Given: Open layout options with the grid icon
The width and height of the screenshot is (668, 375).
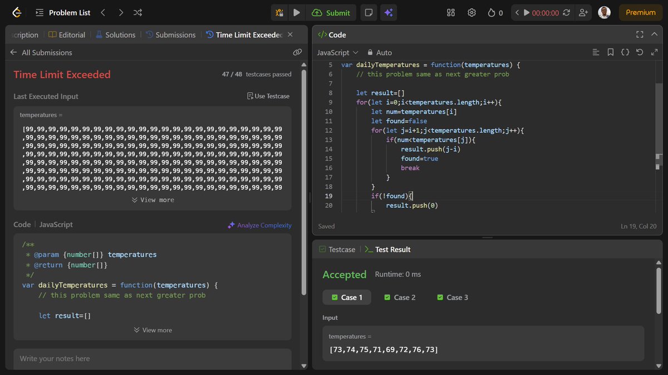Looking at the screenshot, I should pos(451,12).
